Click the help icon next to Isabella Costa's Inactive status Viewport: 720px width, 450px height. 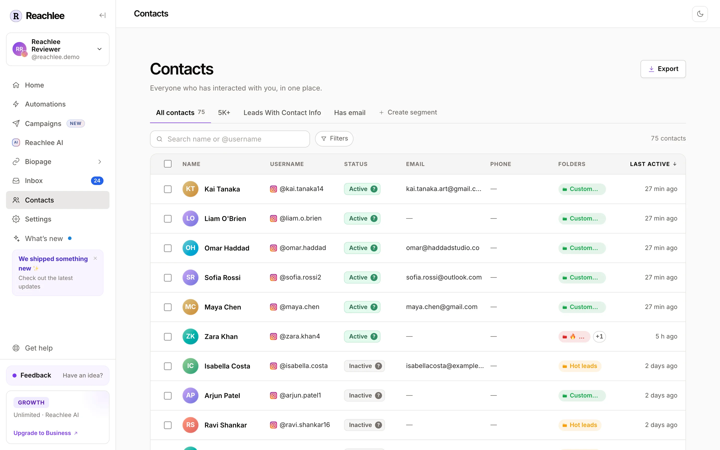[x=378, y=366]
